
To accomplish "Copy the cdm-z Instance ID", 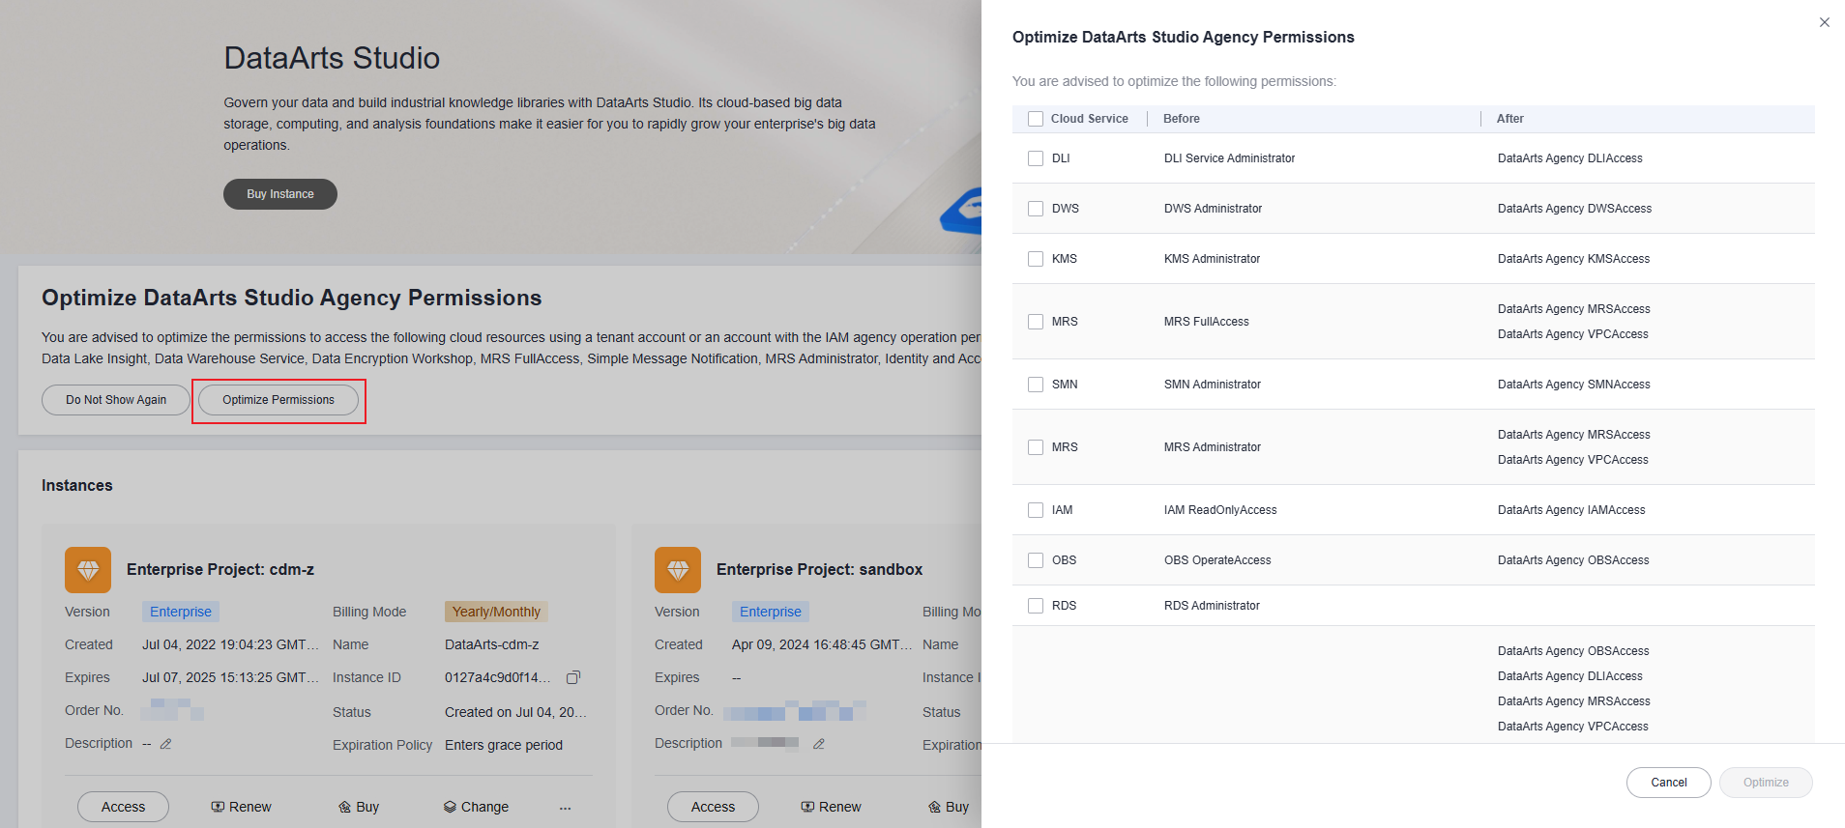I will point(573,677).
